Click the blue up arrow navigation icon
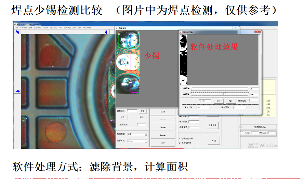 pos(106,32)
